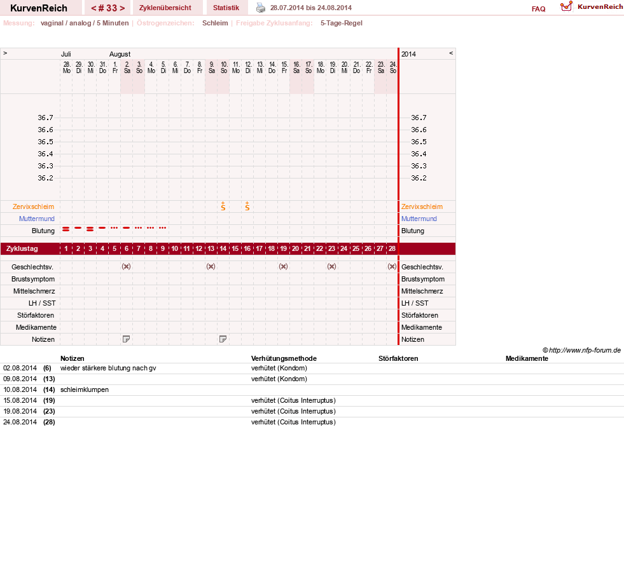624x561 pixels.
Task: Expand chart with left '>' arrow
Action: pyautogui.click(x=5, y=53)
